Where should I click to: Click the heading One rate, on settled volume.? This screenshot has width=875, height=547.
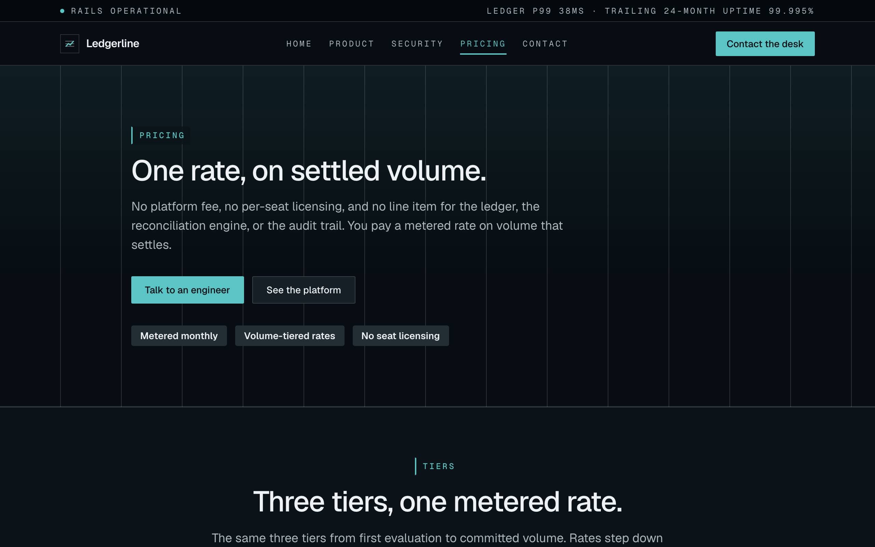pyautogui.click(x=309, y=171)
